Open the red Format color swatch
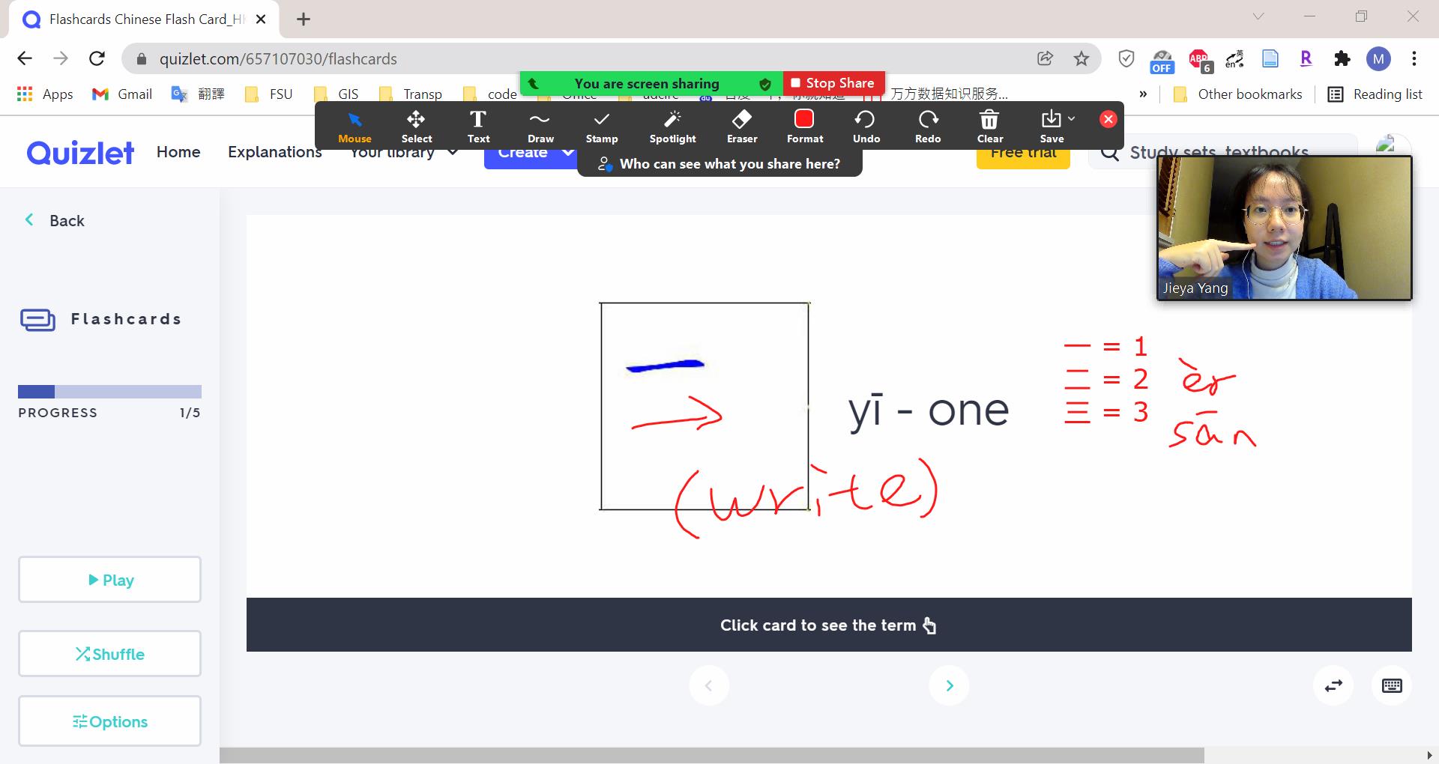Screen dimensions: 1439x764 (x=804, y=120)
